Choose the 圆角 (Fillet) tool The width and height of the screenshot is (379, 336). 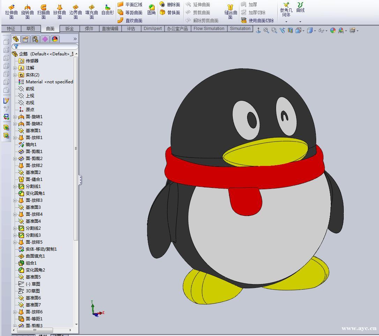pyautogui.click(x=151, y=10)
